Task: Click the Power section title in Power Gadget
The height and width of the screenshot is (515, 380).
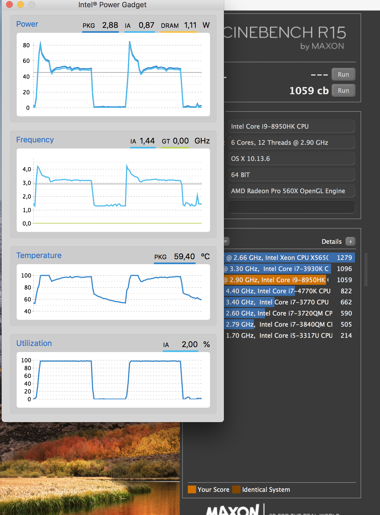Action: click(27, 24)
